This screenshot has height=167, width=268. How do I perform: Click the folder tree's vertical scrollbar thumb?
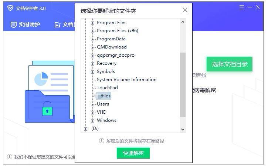tap(183, 85)
